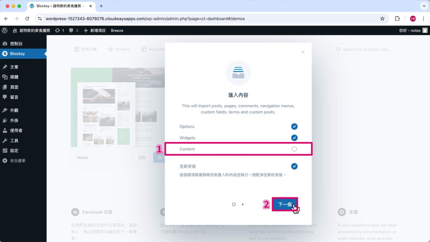Open the comments bubble icon in admin bar

[71, 30]
